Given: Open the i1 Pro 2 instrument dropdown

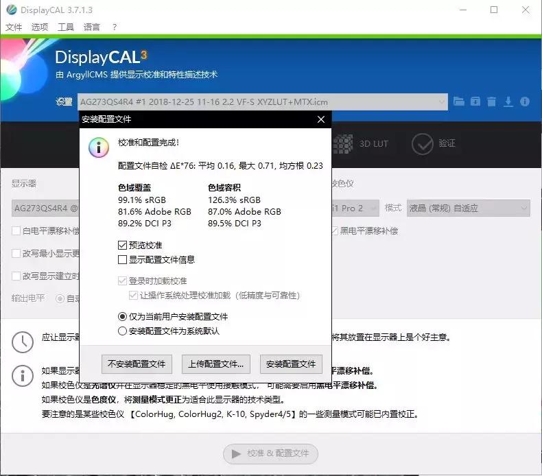Looking at the screenshot, I should 355,208.
